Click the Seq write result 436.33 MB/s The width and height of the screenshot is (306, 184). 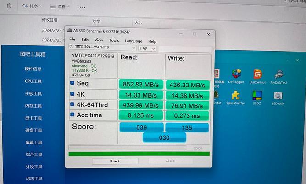point(187,85)
